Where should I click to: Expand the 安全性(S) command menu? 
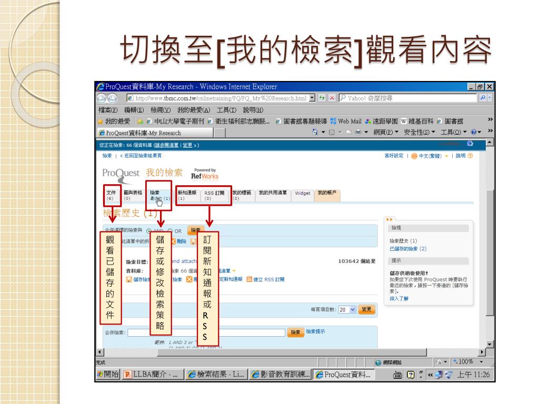(x=420, y=132)
